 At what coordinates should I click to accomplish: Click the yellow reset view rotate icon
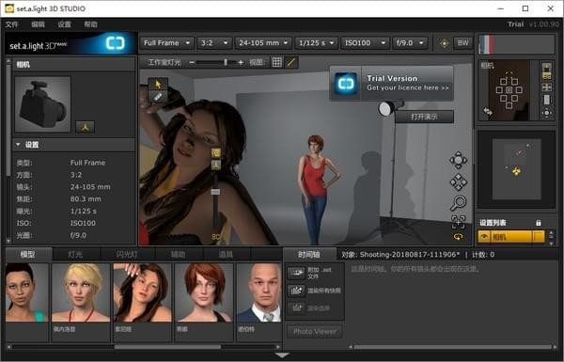point(459,237)
